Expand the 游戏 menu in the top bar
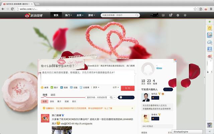The width and height of the screenshot is (214, 134). 91,15
